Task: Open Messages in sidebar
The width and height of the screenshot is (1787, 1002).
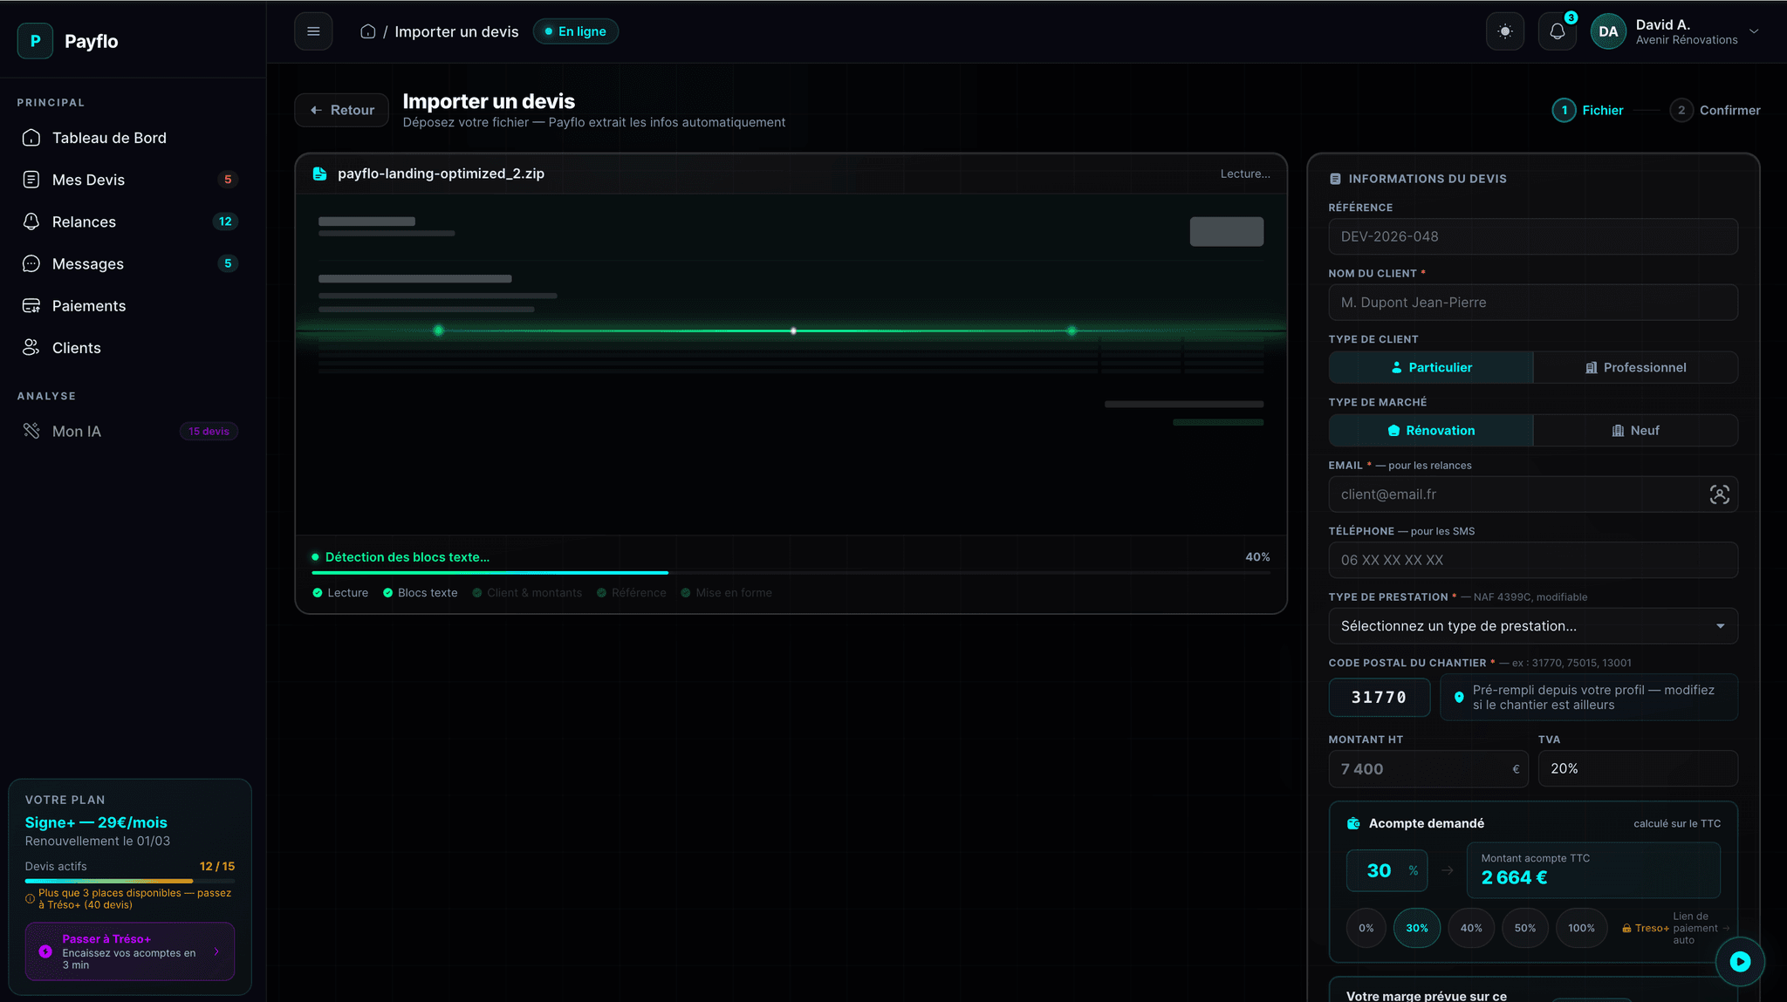Action: (x=131, y=263)
